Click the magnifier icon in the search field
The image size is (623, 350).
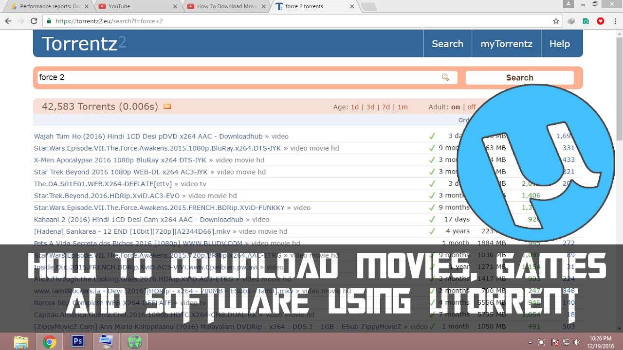pos(445,77)
